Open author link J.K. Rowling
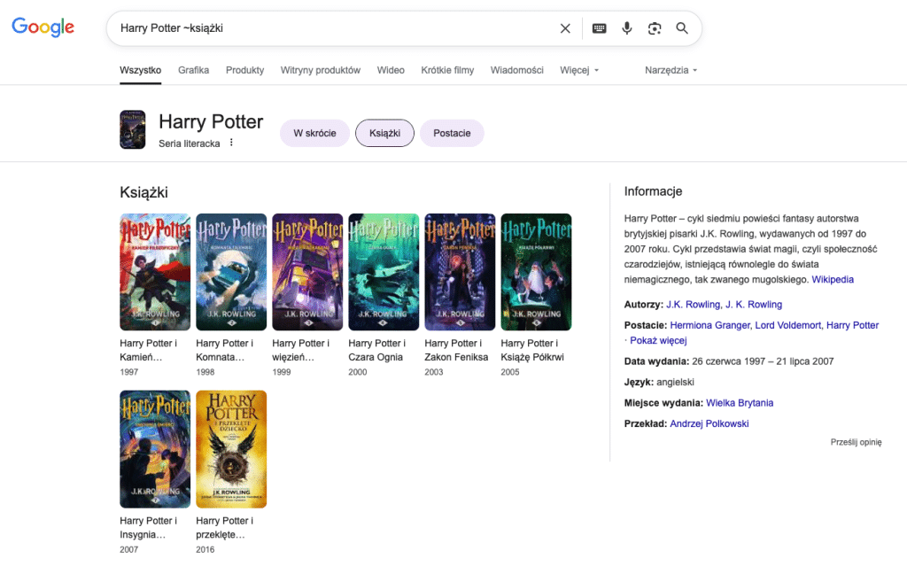The width and height of the screenshot is (907, 574). click(x=694, y=305)
